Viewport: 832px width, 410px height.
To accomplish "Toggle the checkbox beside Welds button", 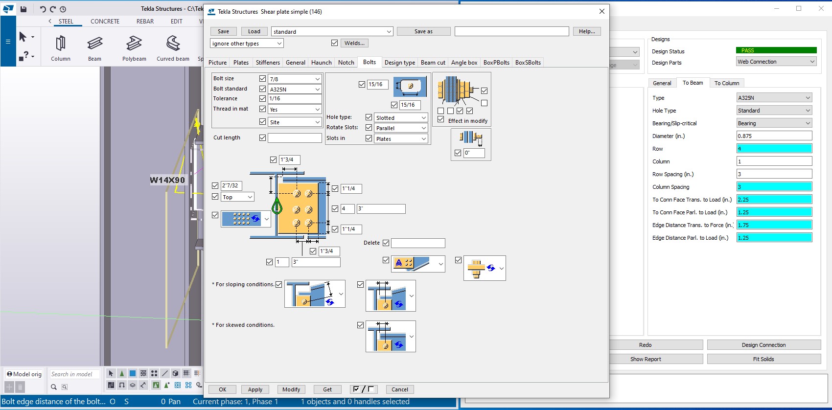I will (334, 43).
